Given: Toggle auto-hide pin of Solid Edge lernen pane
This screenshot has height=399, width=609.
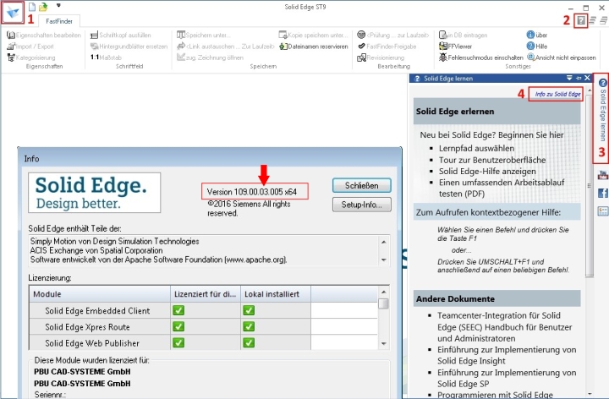Looking at the screenshot, I should coord(579,78).
